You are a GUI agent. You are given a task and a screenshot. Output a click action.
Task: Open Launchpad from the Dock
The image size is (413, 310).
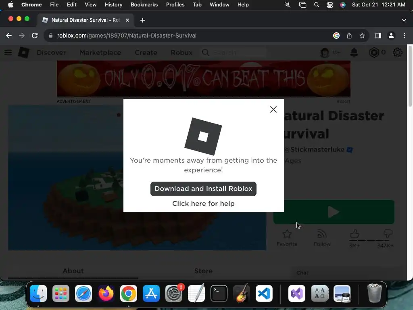coord(61,293)
